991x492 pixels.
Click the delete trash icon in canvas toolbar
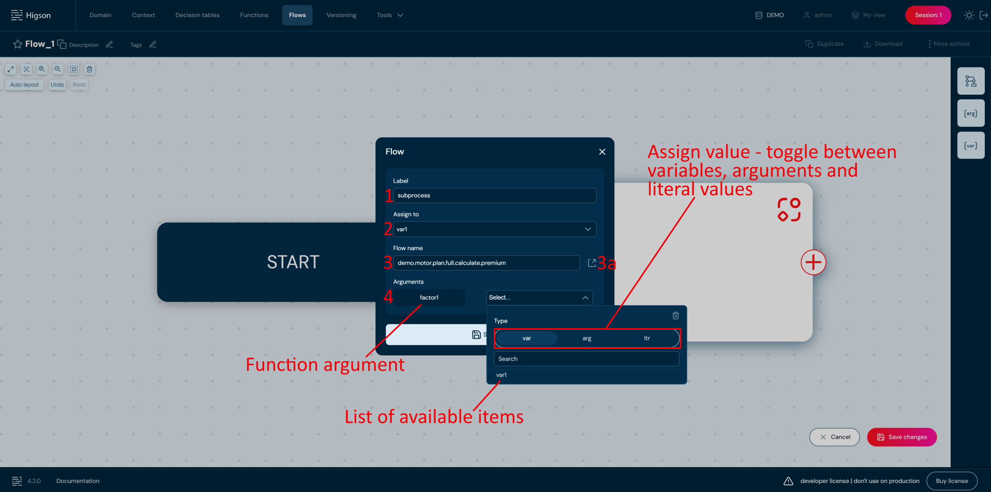pos(90,69)
